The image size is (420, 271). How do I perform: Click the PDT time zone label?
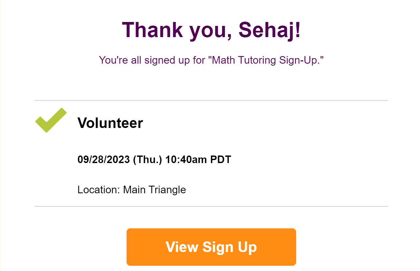[x=221, y=160]
